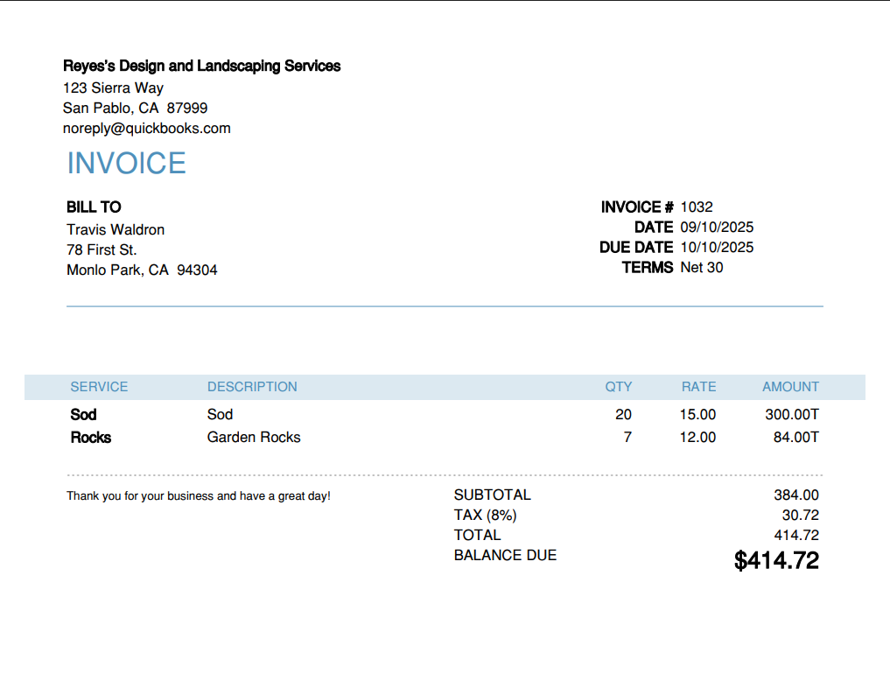Image resolution: width=890 pixels, height=695 pixels.
Task: Click the due date 10/10/2025
Action: coord(717,248)
